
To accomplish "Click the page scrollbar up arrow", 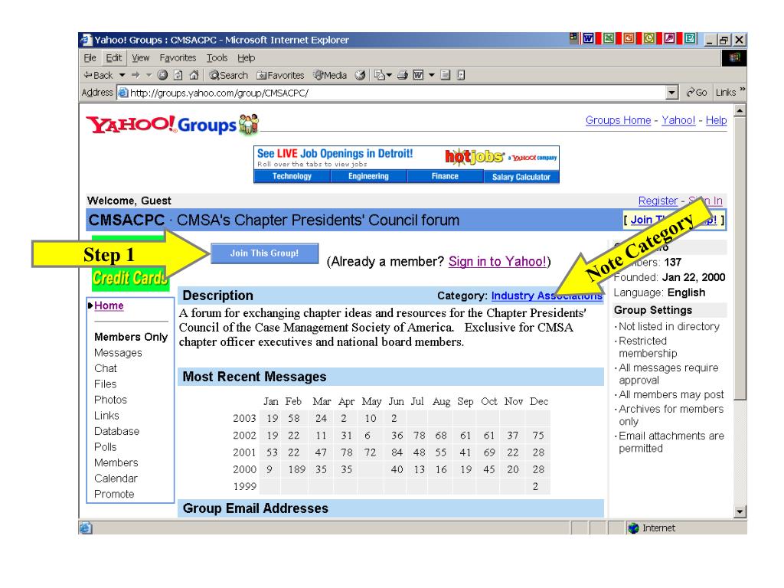I will [740, 110].
